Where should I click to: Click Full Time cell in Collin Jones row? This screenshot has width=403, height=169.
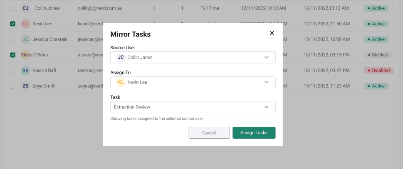tap(210, 8)
